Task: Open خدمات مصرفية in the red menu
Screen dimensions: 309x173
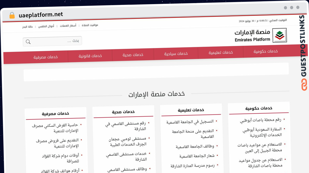Action: coord(46,57)
